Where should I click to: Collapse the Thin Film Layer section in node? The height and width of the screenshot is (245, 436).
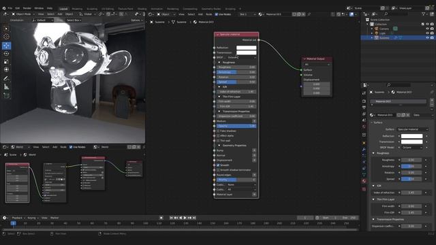point(219,97)
